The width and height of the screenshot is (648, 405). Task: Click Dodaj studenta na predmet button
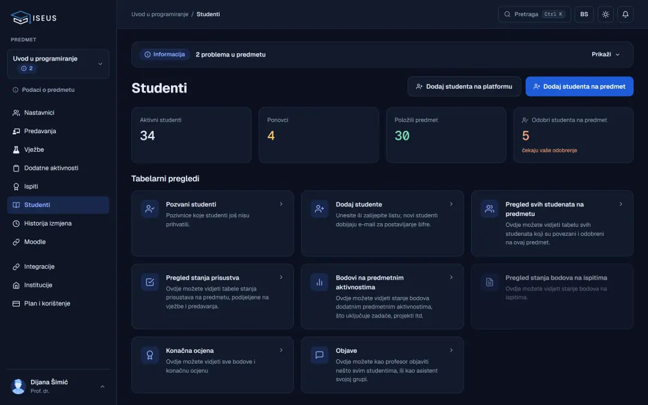[x=580, y=87]
